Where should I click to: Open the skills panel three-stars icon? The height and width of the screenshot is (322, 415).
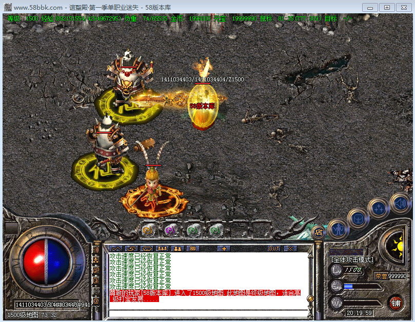(379, 208)
